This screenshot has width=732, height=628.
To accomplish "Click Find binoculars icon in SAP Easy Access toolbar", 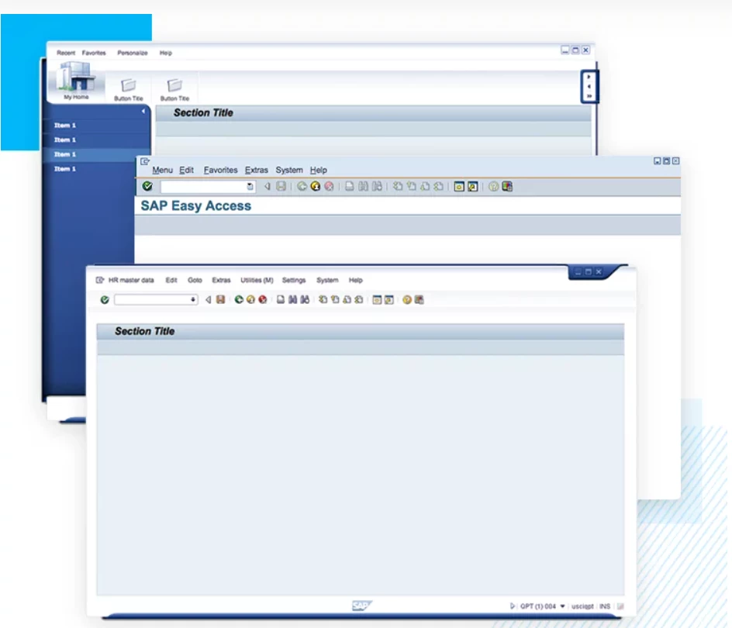I will click(363, 186).
